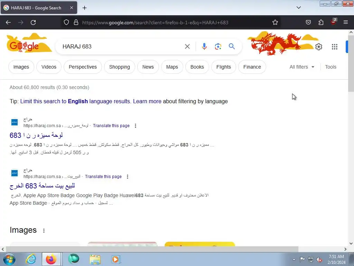
Task: Open the muted volume tray icon
Action: [x=319, y=259]
